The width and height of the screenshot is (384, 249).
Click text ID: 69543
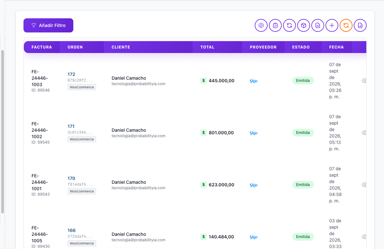(x=41, y=194)
